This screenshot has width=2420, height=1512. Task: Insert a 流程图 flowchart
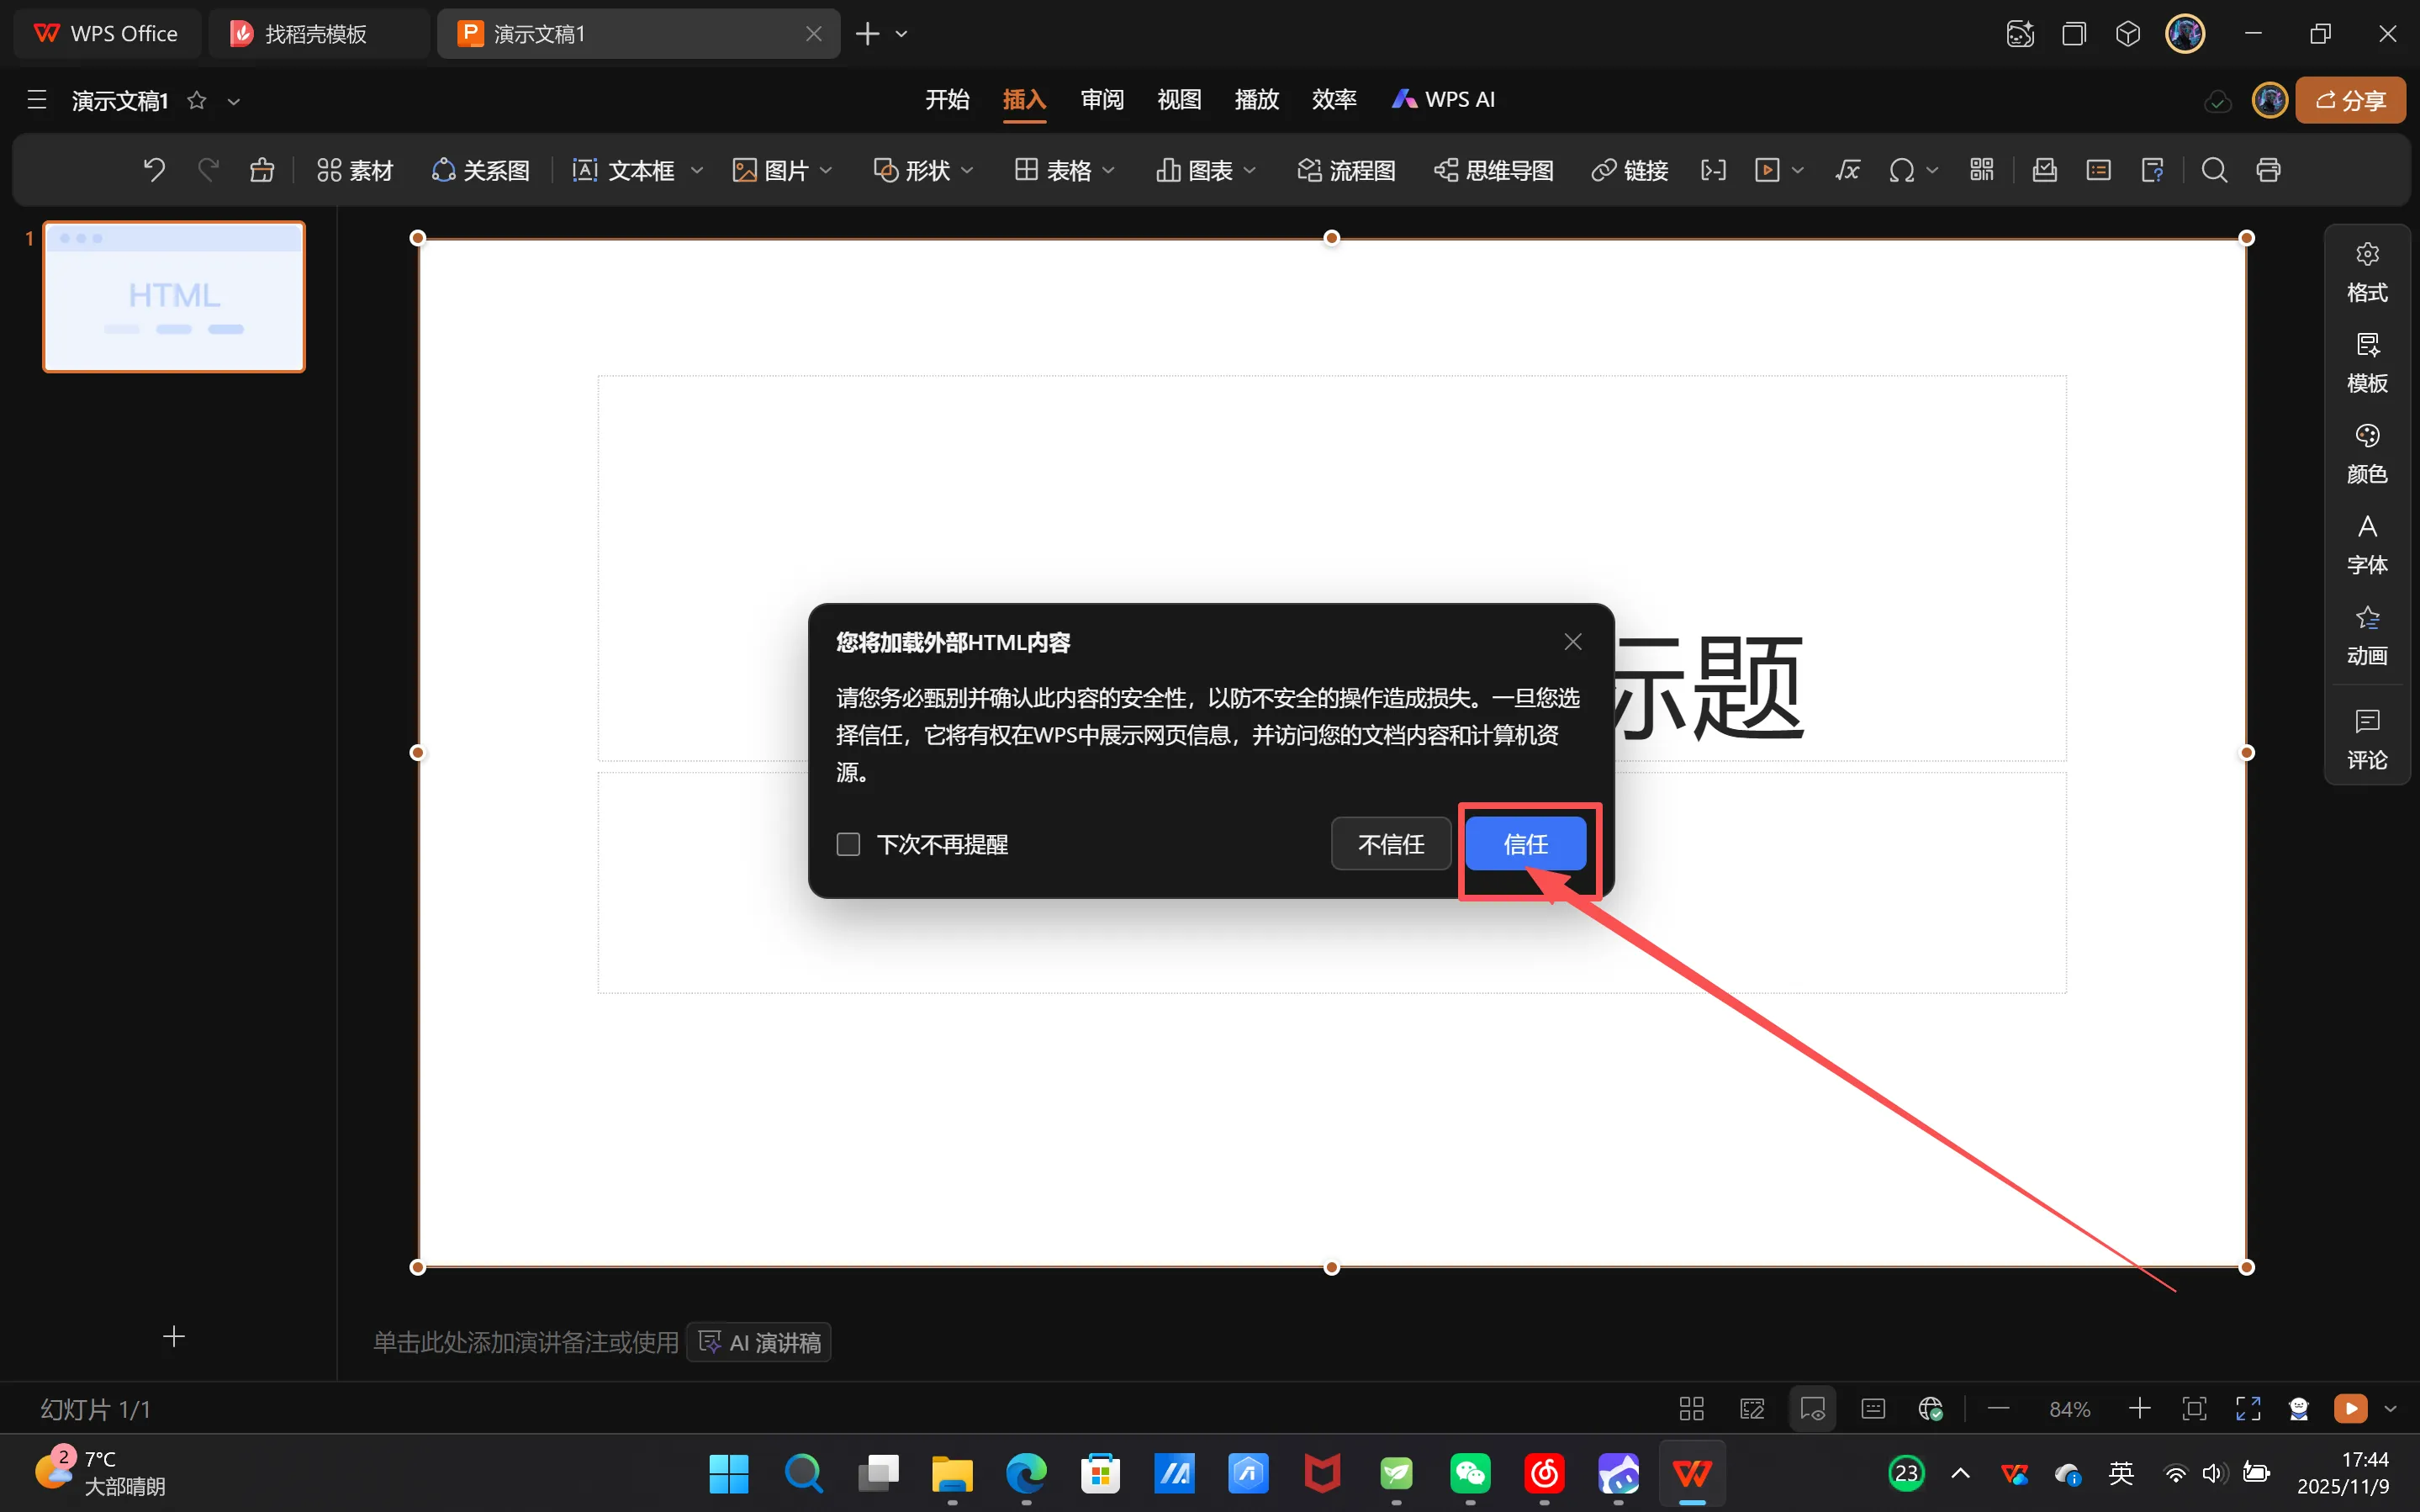pos(1345,170)
